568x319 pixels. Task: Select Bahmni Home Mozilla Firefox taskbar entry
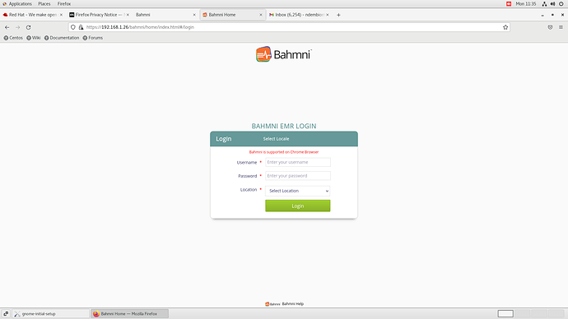[x=130, y=313]
